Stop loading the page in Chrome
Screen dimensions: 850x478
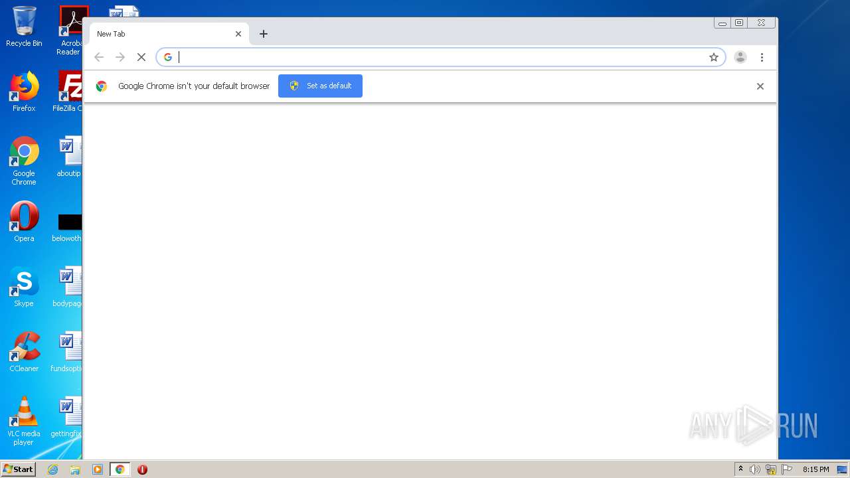pyautogui.click(x=141, y=57)
